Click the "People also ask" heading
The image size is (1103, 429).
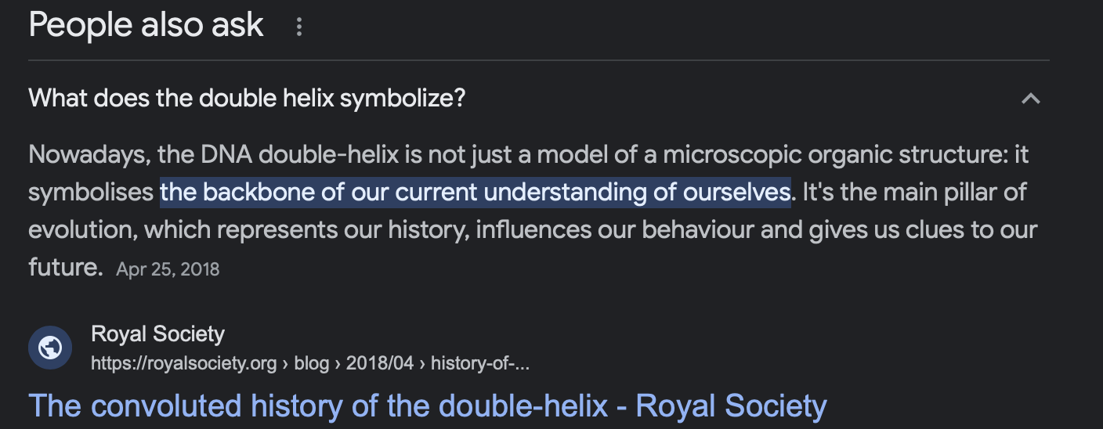[x=146, y=25]
